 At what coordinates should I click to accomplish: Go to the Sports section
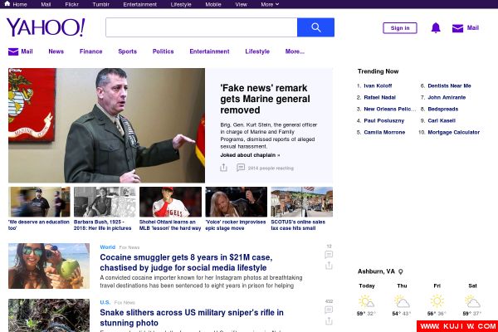coord(127,51)
